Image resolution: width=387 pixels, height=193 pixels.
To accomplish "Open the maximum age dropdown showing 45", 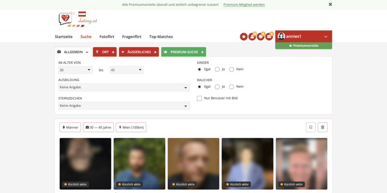I will [127, 70].
